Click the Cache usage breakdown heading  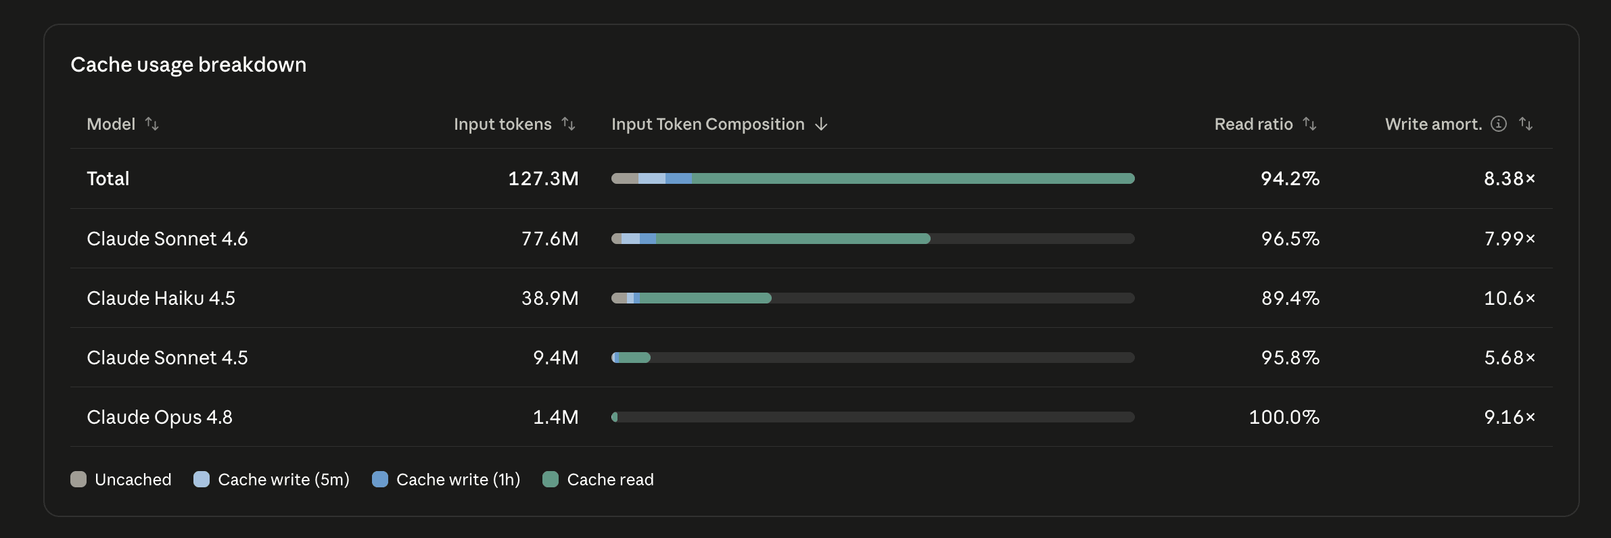click(x=189, y=65)
